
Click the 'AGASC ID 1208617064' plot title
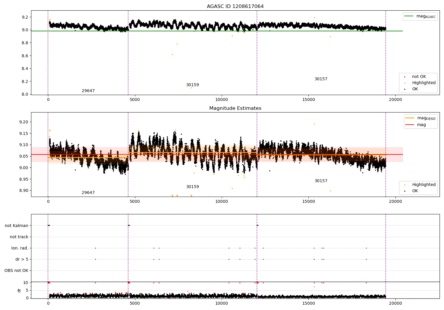tap(235, 6)
